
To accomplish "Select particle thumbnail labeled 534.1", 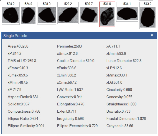I will pos(127,12).
